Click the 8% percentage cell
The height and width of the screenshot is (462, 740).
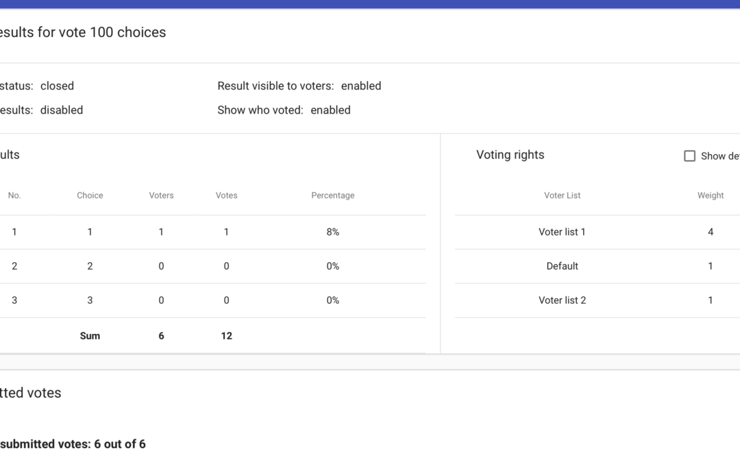(x=332, y=232)
